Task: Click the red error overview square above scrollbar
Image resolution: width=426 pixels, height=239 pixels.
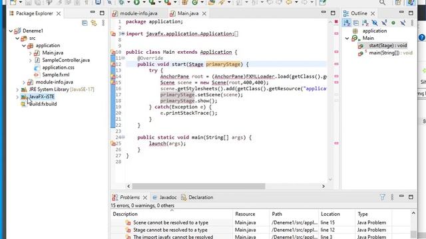Action: 336,22
